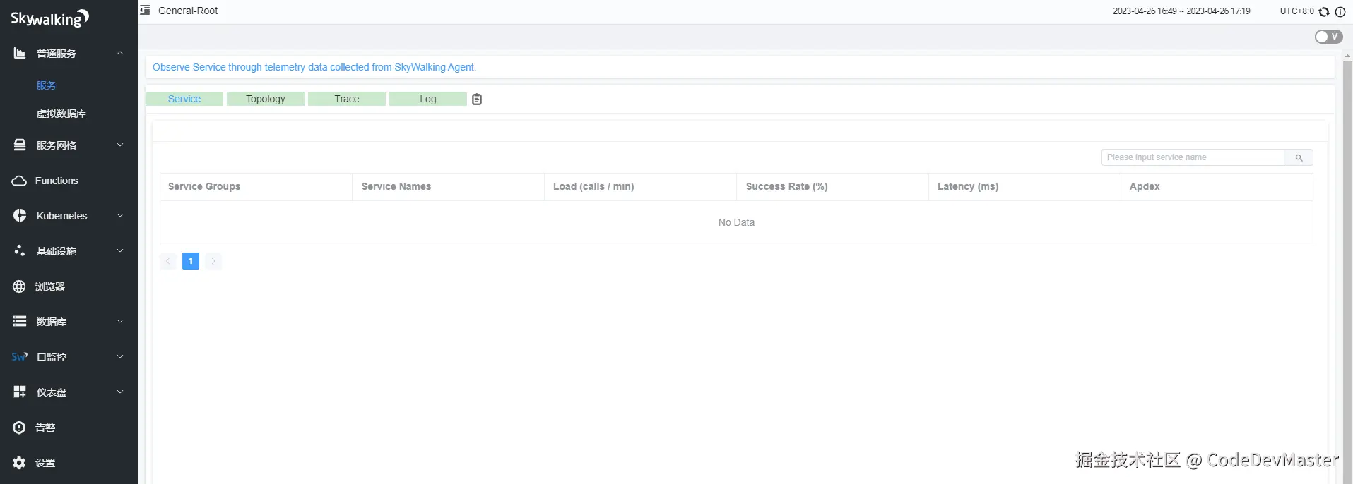Focus the service name search field
Image resolution: width=1353 pixels, height=484 pixels.
1193,157
